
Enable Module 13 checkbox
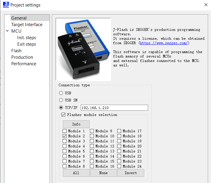pos(92,151)
